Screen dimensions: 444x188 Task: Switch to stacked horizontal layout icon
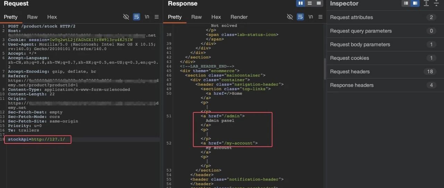[309, 3]
